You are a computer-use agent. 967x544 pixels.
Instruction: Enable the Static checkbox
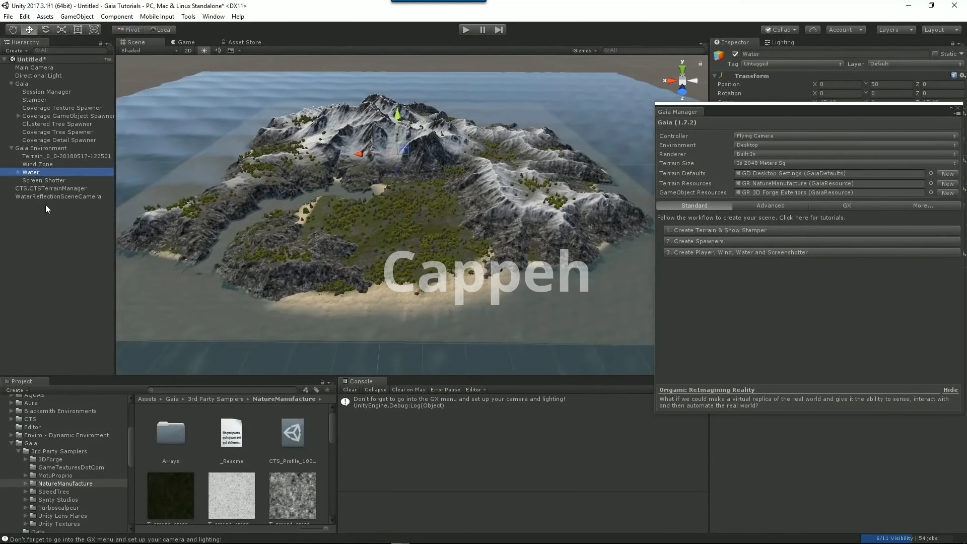[935, 54]
